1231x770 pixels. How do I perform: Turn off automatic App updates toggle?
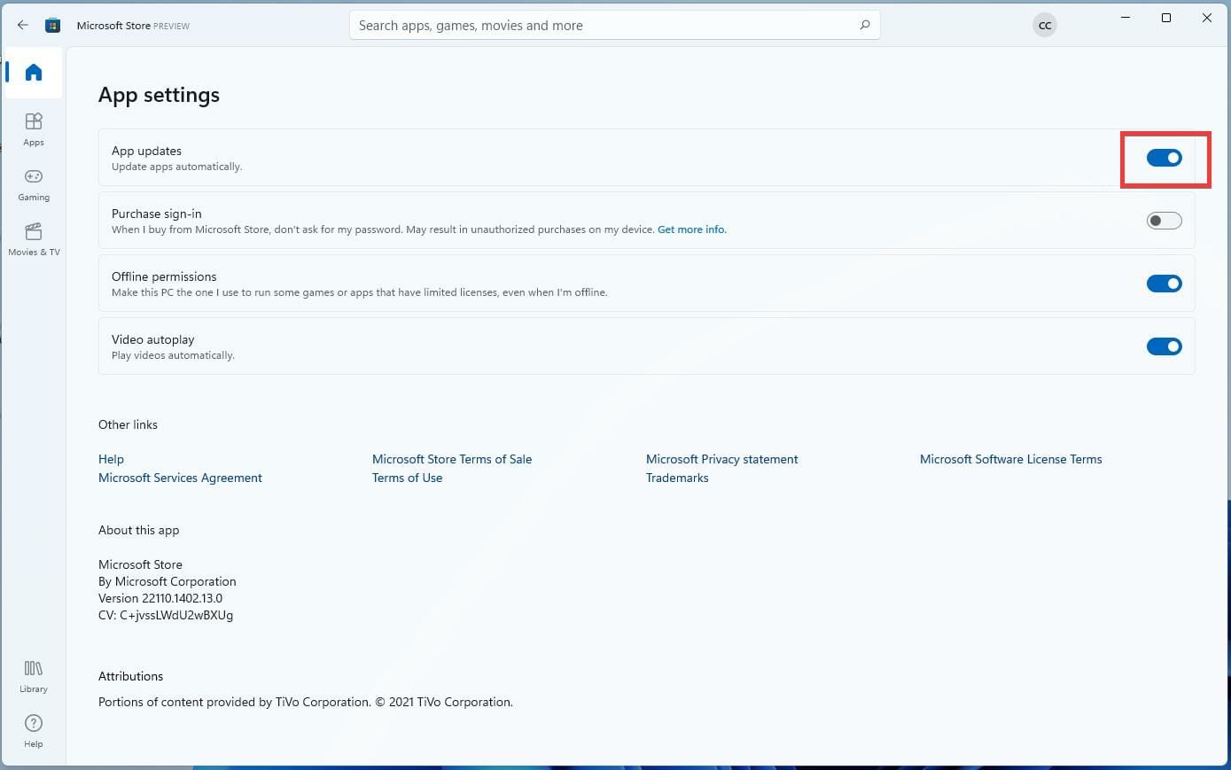coord(1164,158)
